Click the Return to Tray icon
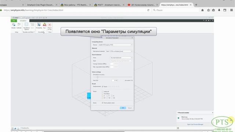This screenshot has width=235, height=132. (50, 26)
